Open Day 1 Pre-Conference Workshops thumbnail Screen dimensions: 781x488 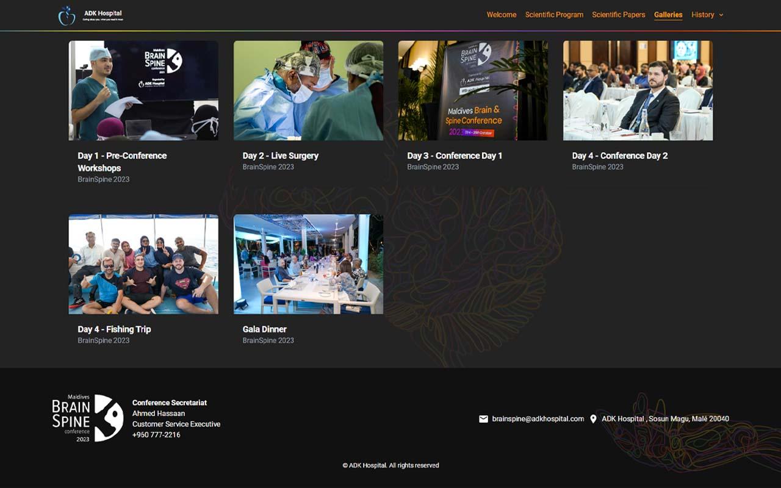[x=143, y=91]
